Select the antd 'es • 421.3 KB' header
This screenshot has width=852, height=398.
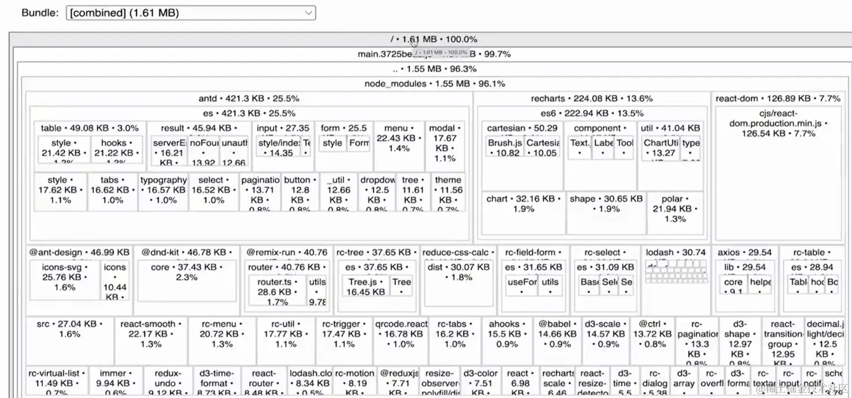coord(249,113)
